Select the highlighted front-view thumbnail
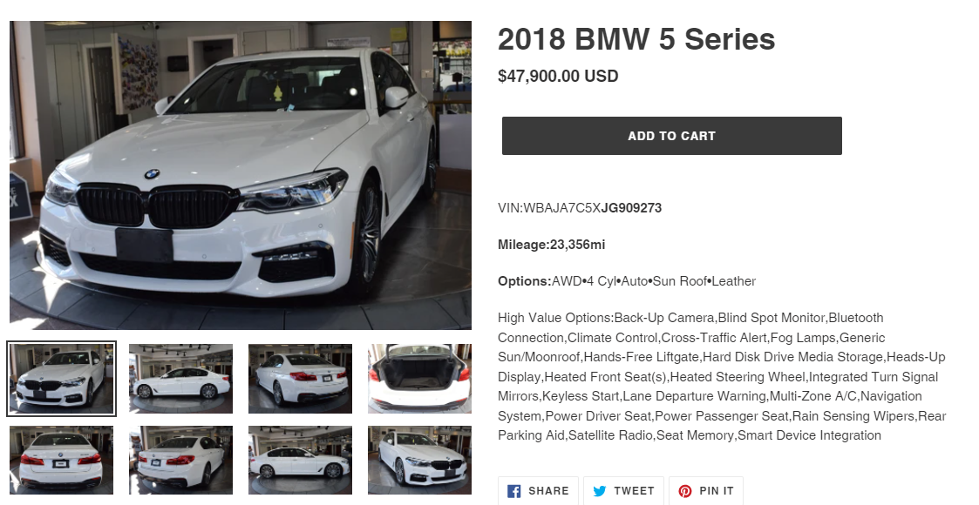Image resolution: width=979 pixels, height=505 pixels. (61, 379)
